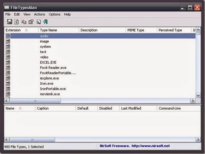
Task: Sort by the Perceived Type column header
Action: coord(174,30)
